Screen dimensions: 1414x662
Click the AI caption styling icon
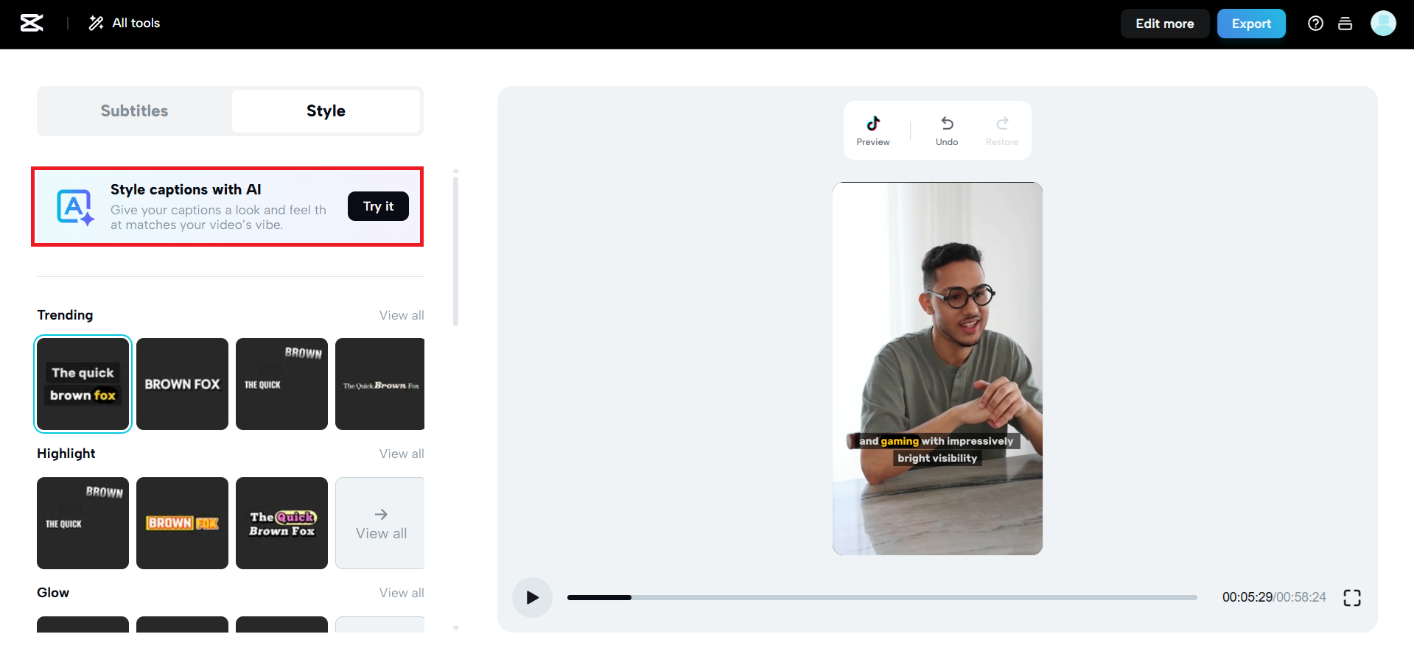(x=75, y=207)
